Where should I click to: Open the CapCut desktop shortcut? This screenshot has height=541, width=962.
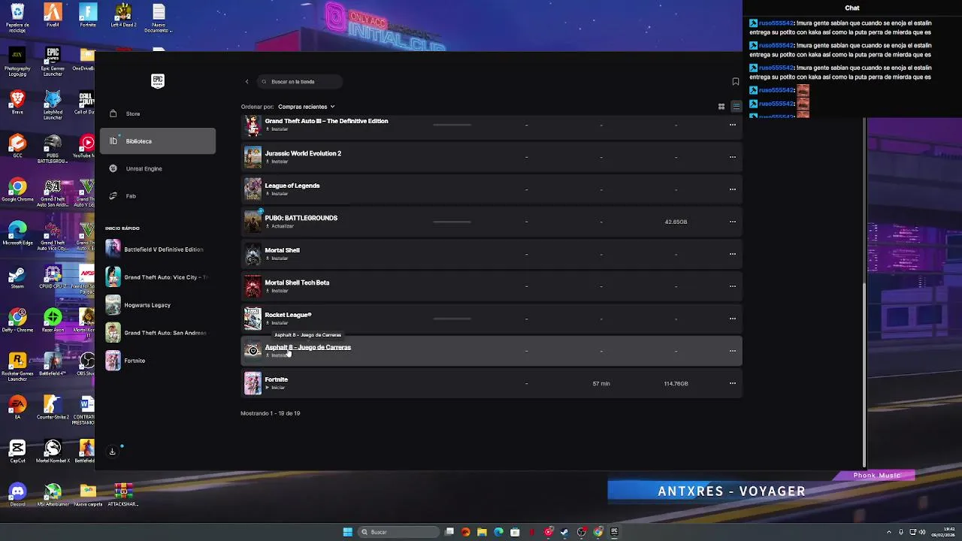click(x=17, y=452)
